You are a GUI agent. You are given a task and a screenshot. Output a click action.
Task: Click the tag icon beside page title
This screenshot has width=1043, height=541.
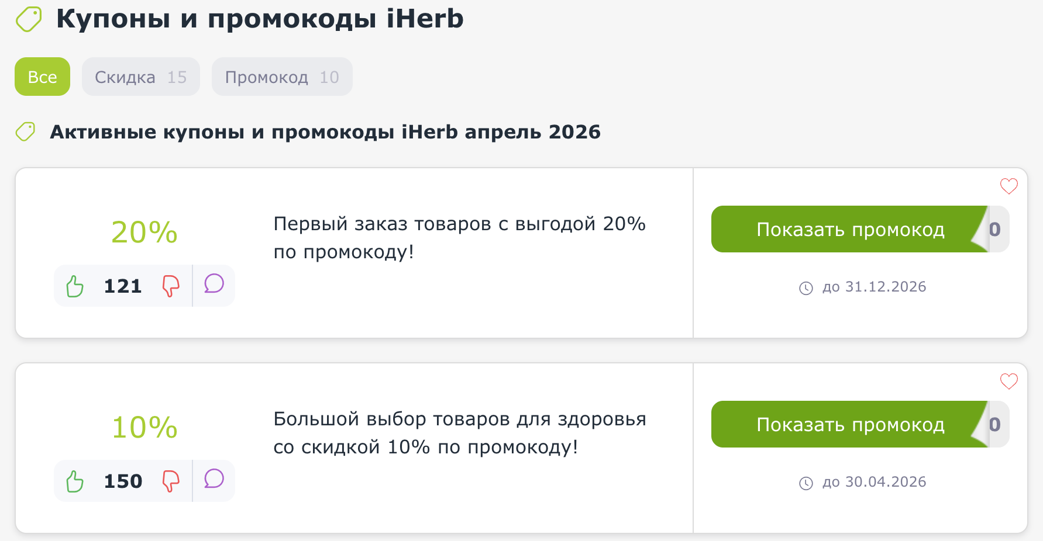(29, 19)
